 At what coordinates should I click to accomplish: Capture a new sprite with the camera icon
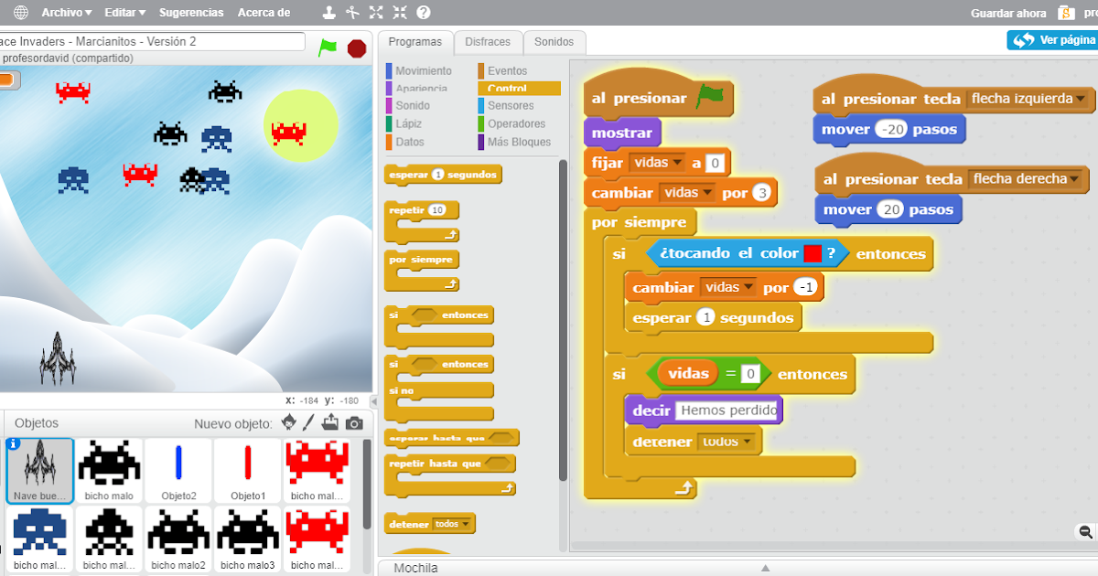click(x=354, y=423)
